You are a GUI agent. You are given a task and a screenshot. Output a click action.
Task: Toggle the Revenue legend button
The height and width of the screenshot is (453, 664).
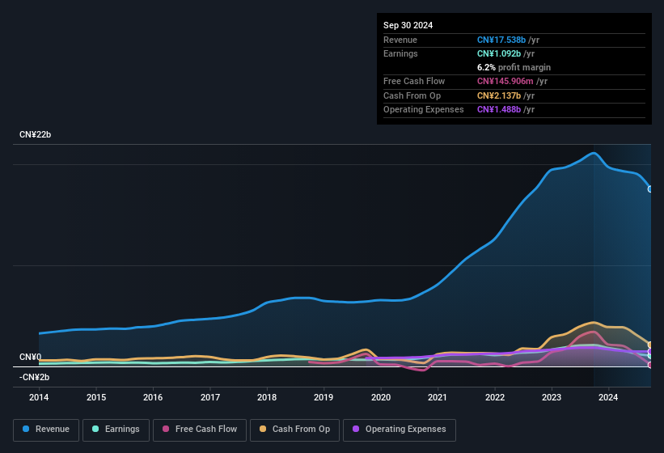coord(46,430)
